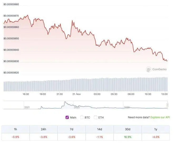
Task: Click the CoinGecko gecko logo watermark
Action: (149, 69)
